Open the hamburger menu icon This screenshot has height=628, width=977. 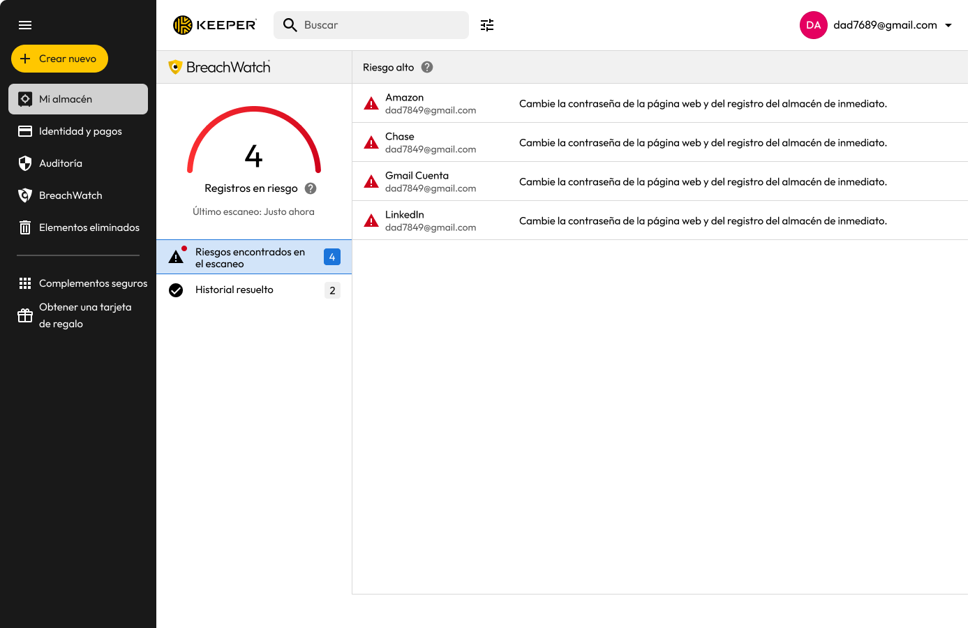pos(25,25)
